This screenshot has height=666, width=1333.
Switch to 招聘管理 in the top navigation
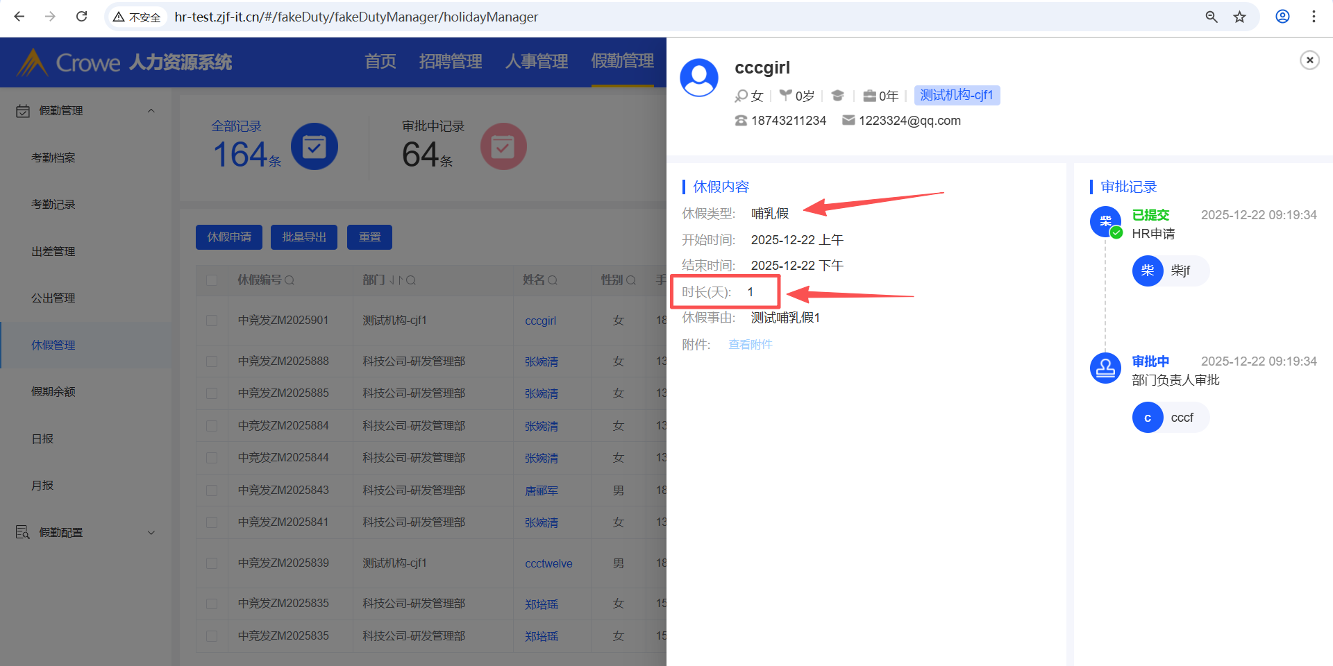pos(451,62)
